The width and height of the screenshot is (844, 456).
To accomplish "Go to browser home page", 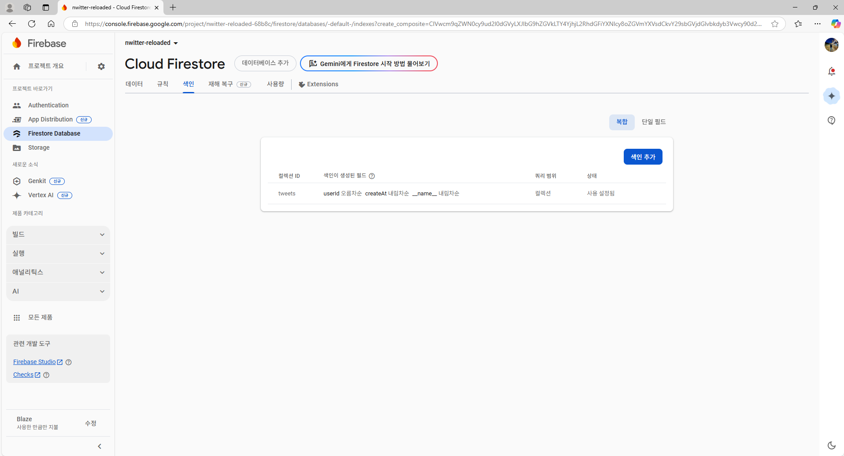I will (x=51, y=24).
